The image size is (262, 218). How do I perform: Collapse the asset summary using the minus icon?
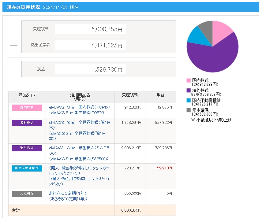14,45
